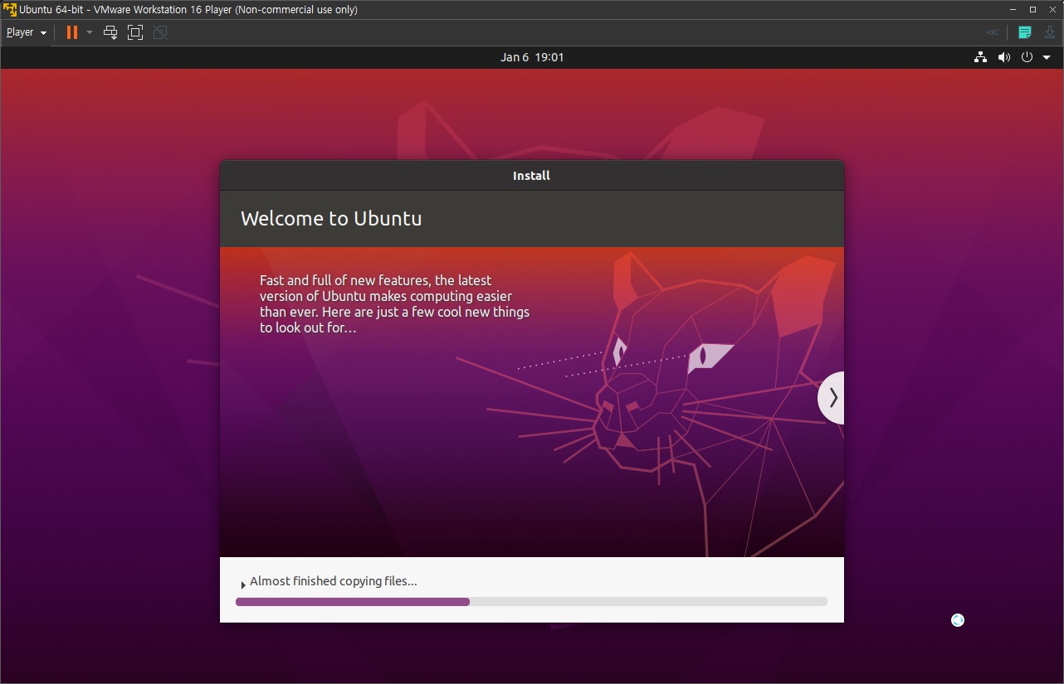This screenshot has height=684, width=1064.
Task: Expand the power options arrow beside pause
Action: (x=90, y=32)
